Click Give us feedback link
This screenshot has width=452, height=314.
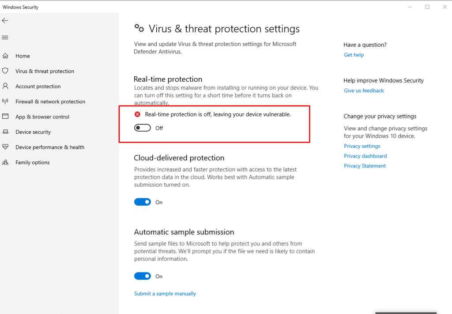364,91
